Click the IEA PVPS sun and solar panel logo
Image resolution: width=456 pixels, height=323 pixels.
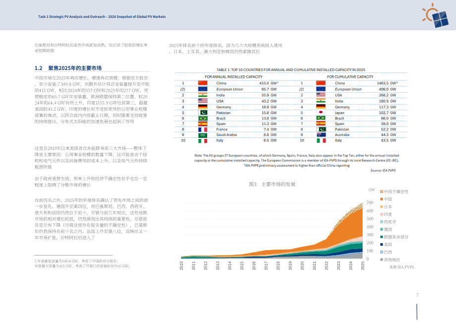tap(435, 16)
